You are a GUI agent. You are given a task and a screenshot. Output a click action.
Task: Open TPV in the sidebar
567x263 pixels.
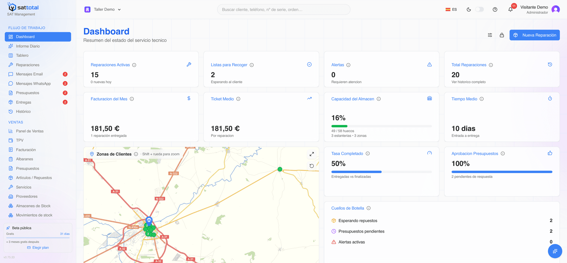tap(38, 140)
